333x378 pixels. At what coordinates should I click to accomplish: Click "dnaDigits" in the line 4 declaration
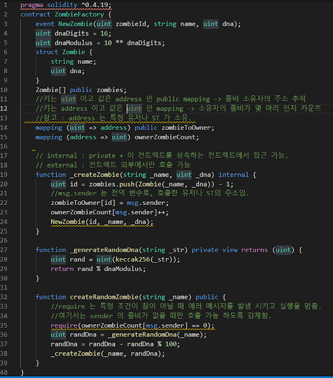pyautogui.click(x=71, y=33)
